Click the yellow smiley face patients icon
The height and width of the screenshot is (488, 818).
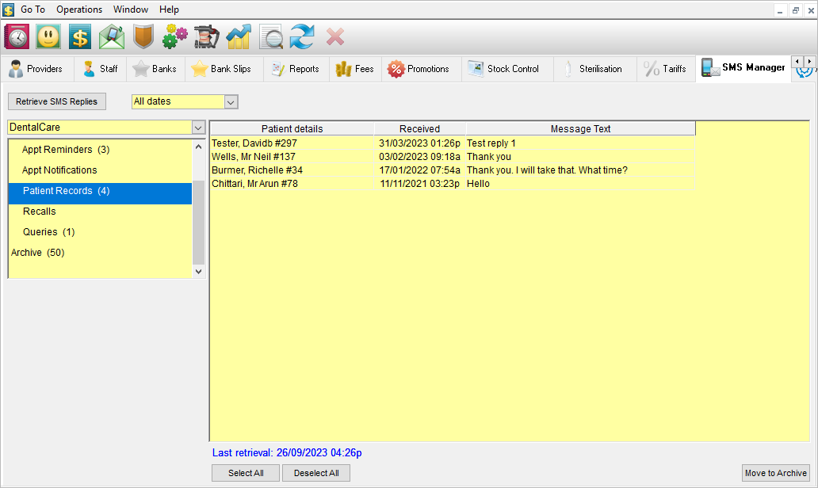(x=48, y=37)
